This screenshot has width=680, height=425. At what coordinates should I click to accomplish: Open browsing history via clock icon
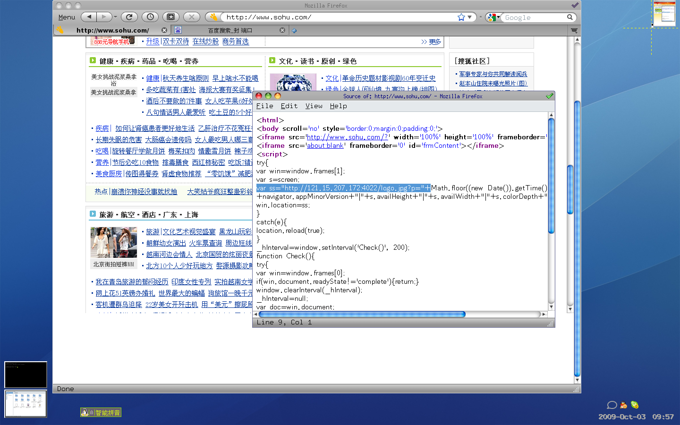tap(150, 17)
